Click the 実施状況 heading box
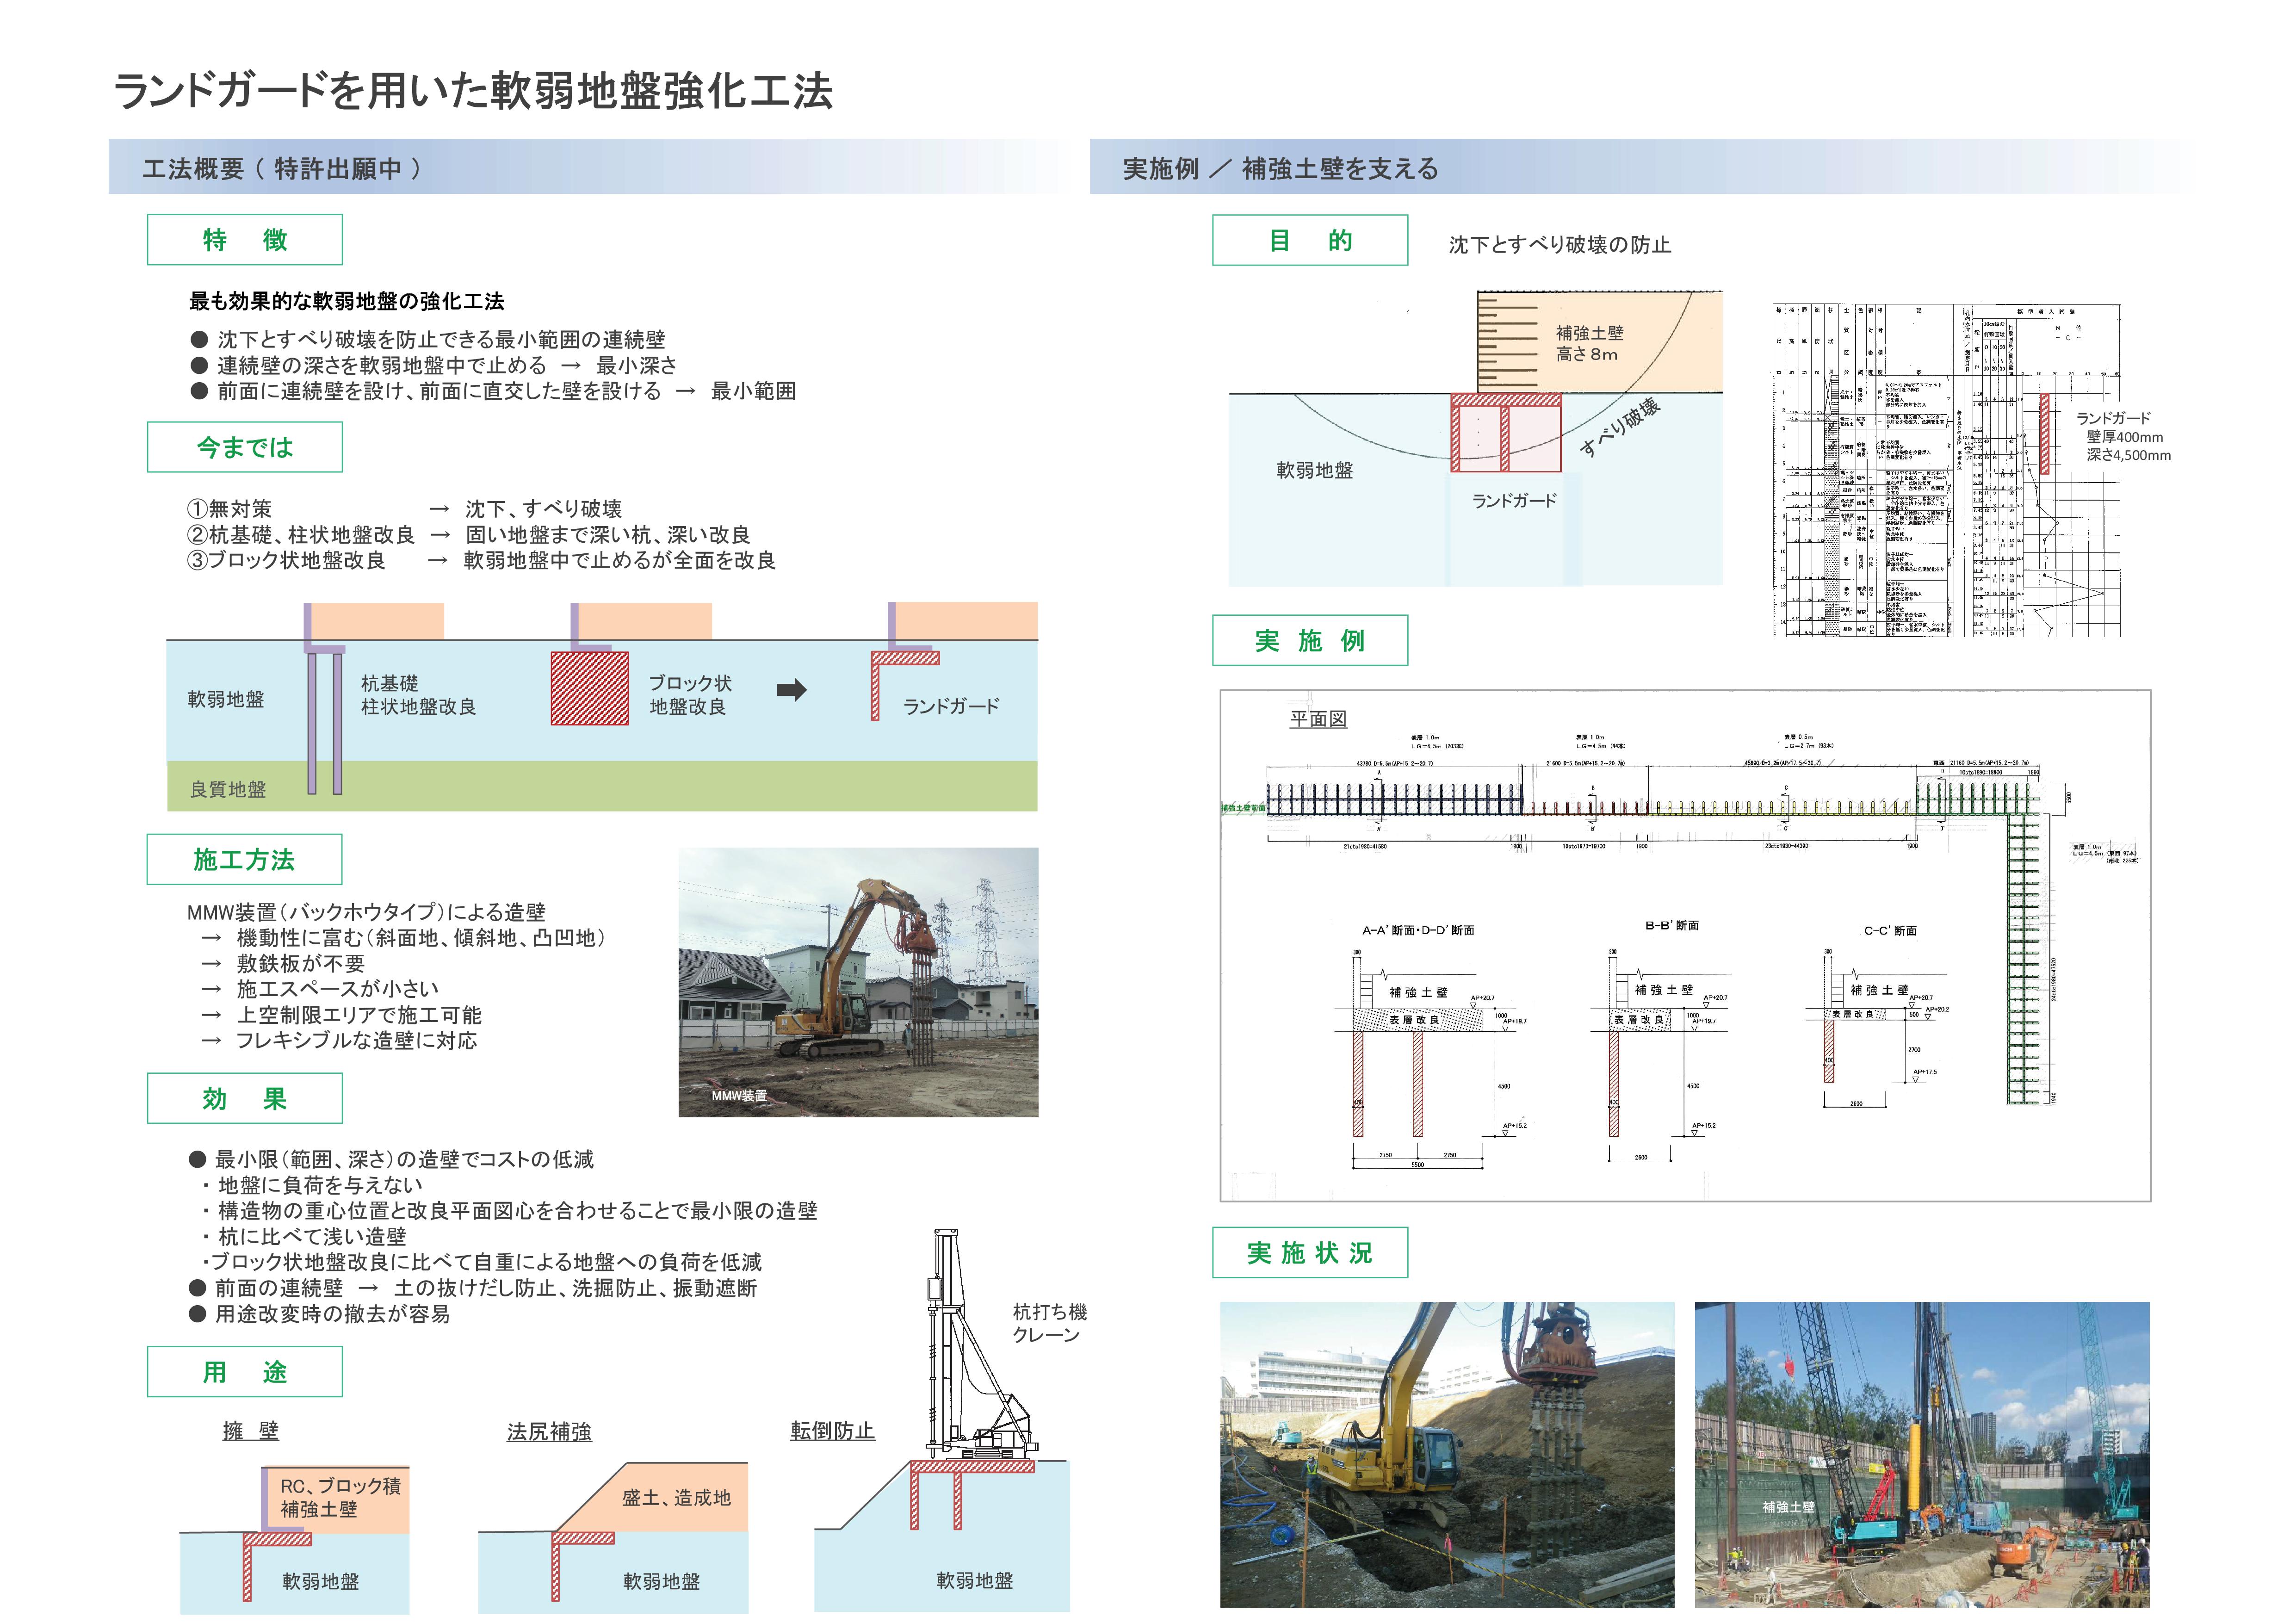 (x=1310, y=1252)
